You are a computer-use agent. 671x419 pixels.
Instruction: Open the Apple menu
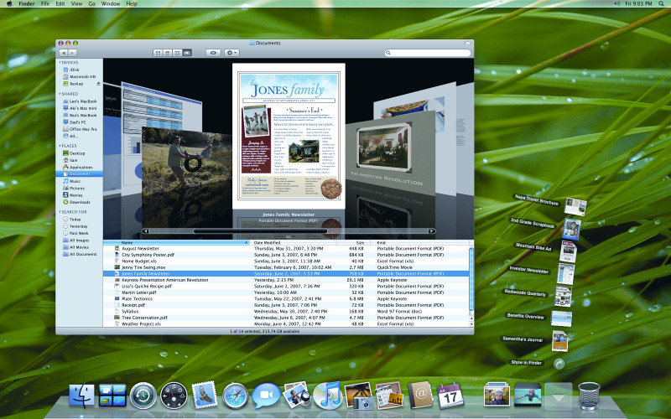click(9, 3)
